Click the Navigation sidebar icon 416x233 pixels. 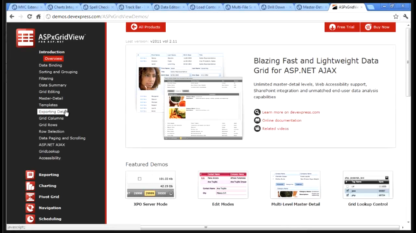(30, 208)
